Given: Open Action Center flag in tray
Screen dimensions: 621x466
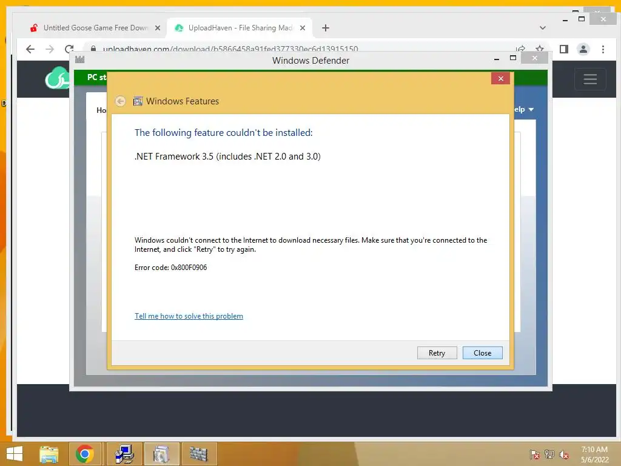Looking at the screenshot, I should pyautogui.click(x=535, y=454).
